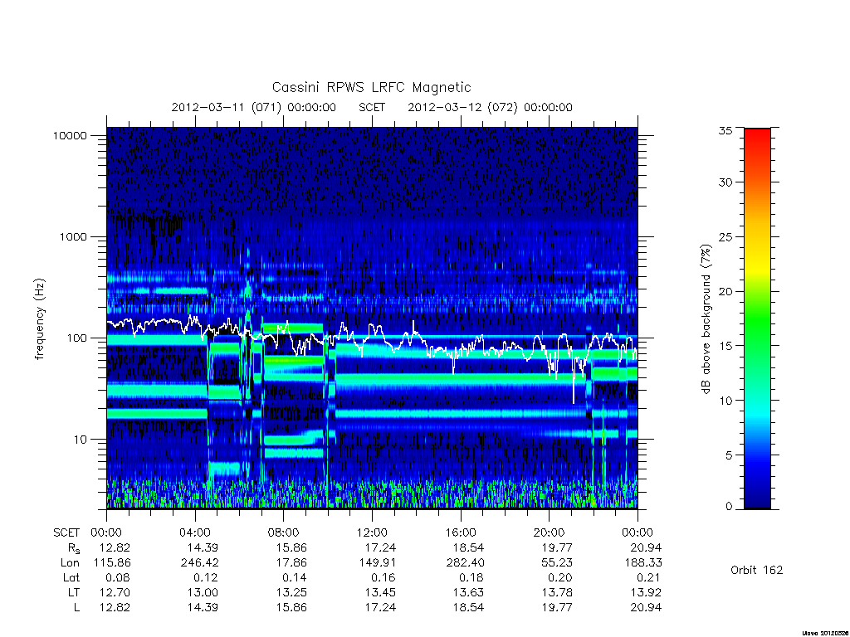Click the "04:00" SCET time label
The height and width of the screenshot is (637, 850).
[194, 532]
